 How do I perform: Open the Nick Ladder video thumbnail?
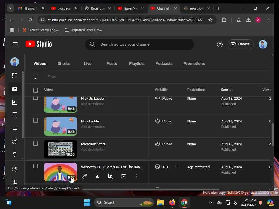60,126
